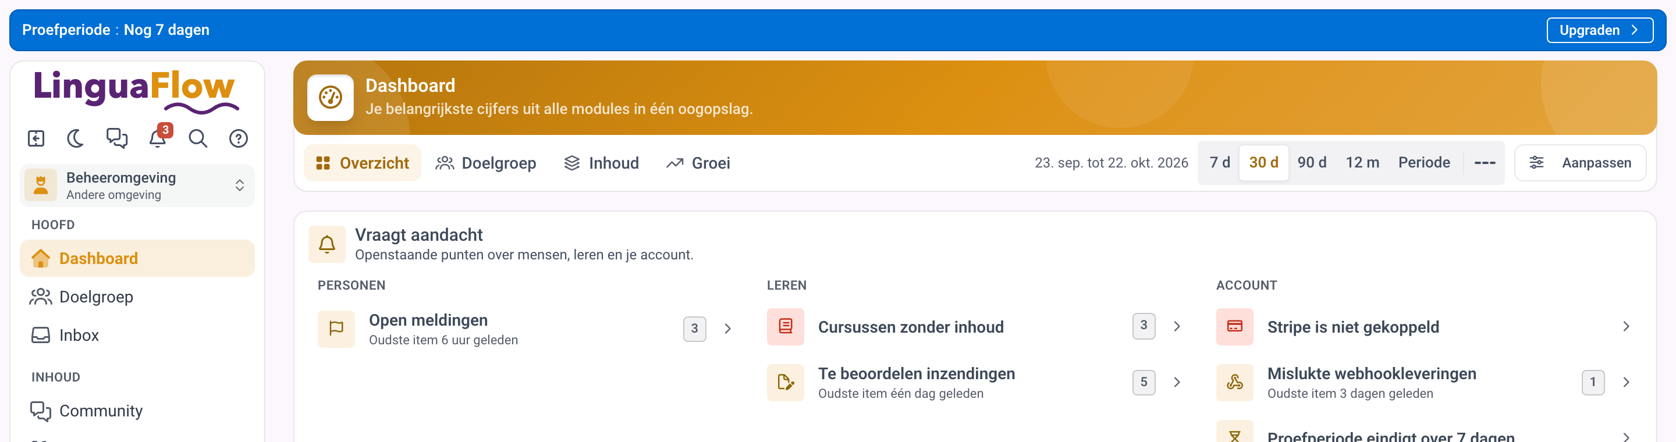Choose the custom Periode option

[1424, 163]
